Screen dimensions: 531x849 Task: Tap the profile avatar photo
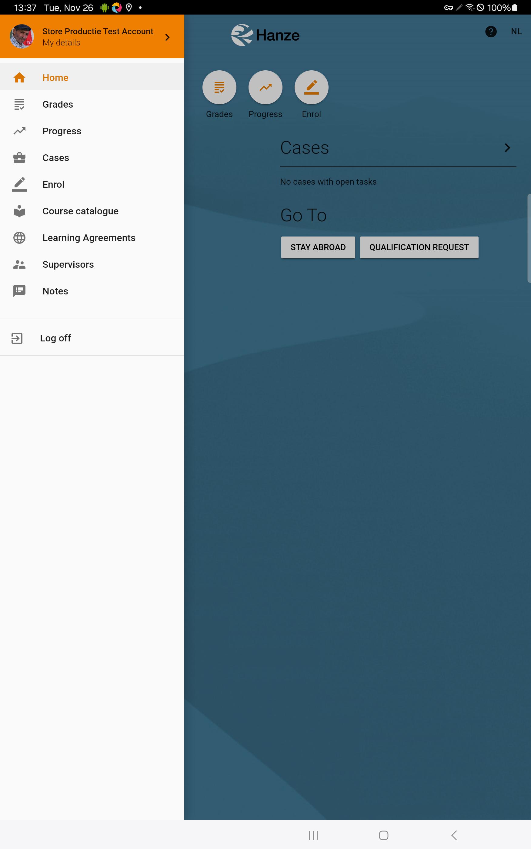pyautogui.click(x=22, y=36)
